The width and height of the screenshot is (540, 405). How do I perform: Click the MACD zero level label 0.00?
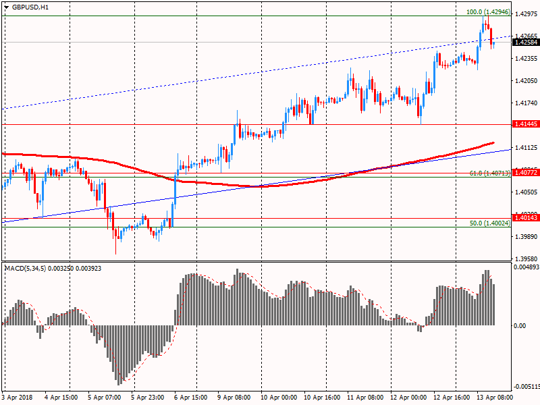(x=520, y=326)
